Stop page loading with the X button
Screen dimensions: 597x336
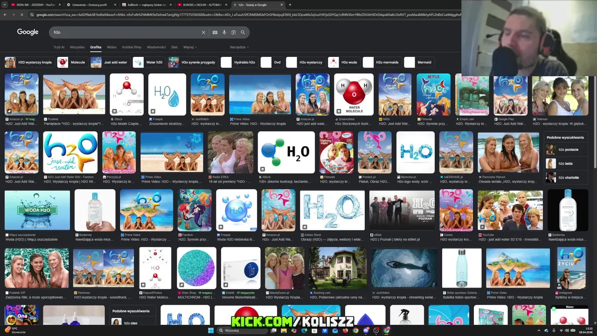pos(22,14)
